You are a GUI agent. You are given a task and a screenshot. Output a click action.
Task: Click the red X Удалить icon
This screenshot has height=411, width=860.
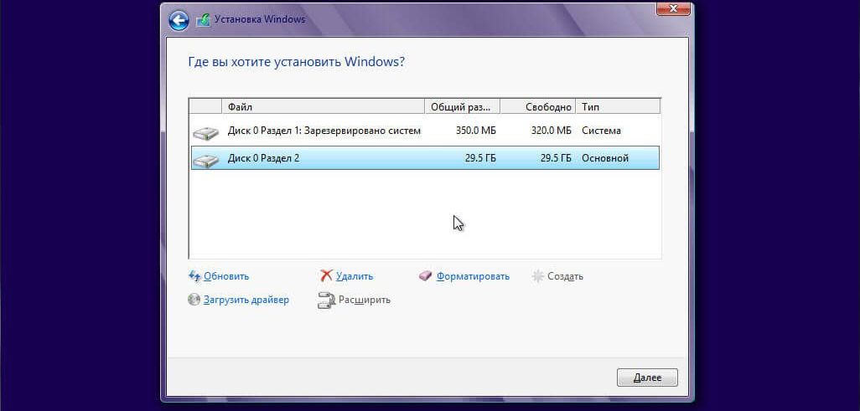326,276
